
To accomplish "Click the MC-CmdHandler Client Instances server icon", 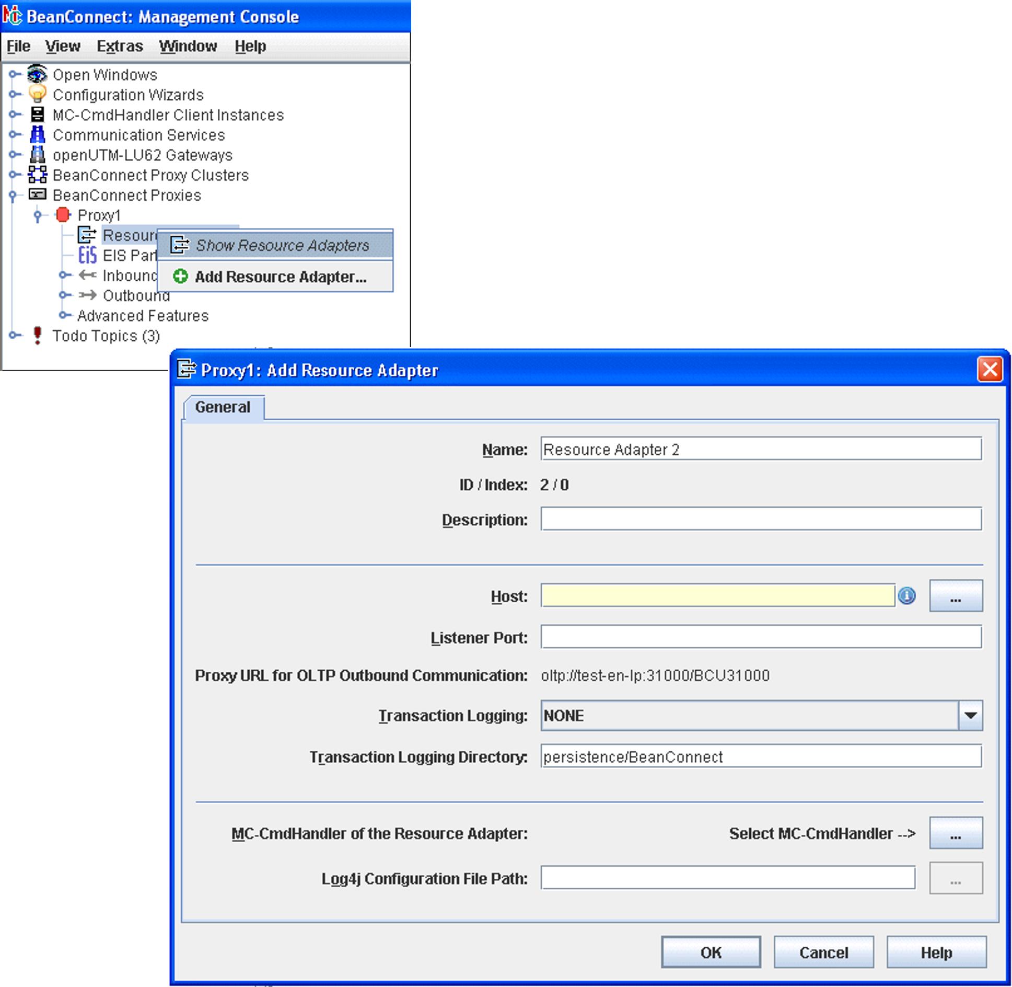I will 37,114.
